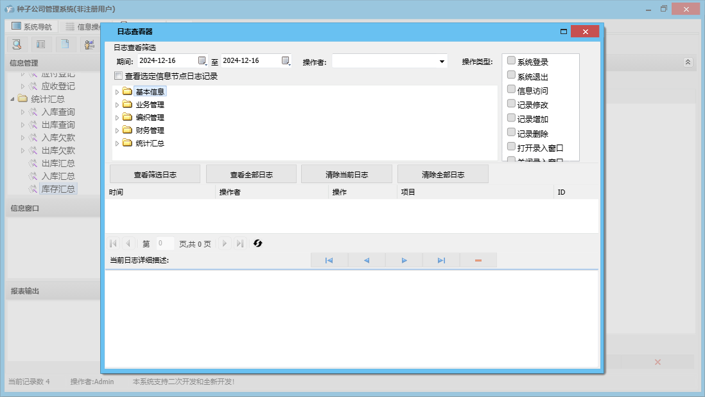Click app logo in title bar
The width and height of the screenshot is (705, 397).
click(x=10, y=9)
